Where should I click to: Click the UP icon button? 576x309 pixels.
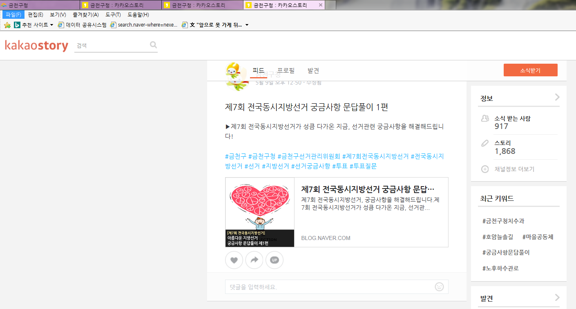pos(275,260)
